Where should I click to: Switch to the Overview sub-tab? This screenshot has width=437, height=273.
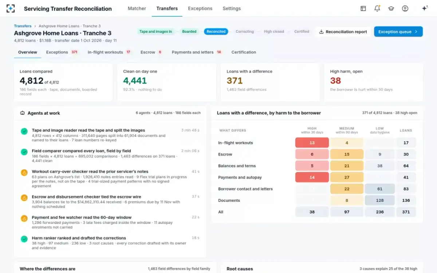point(28,52)
